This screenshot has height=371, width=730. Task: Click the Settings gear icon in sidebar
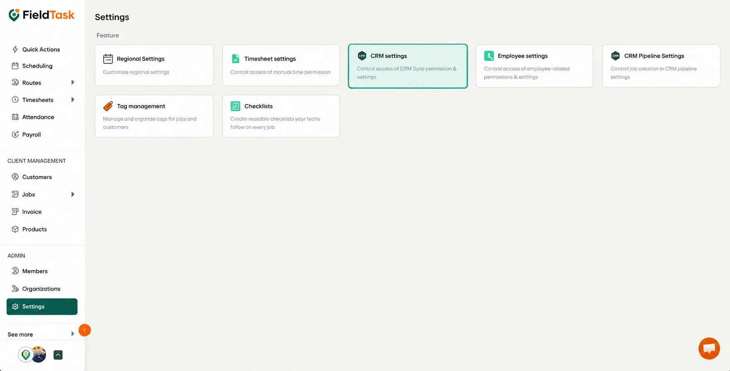[15, 307]
